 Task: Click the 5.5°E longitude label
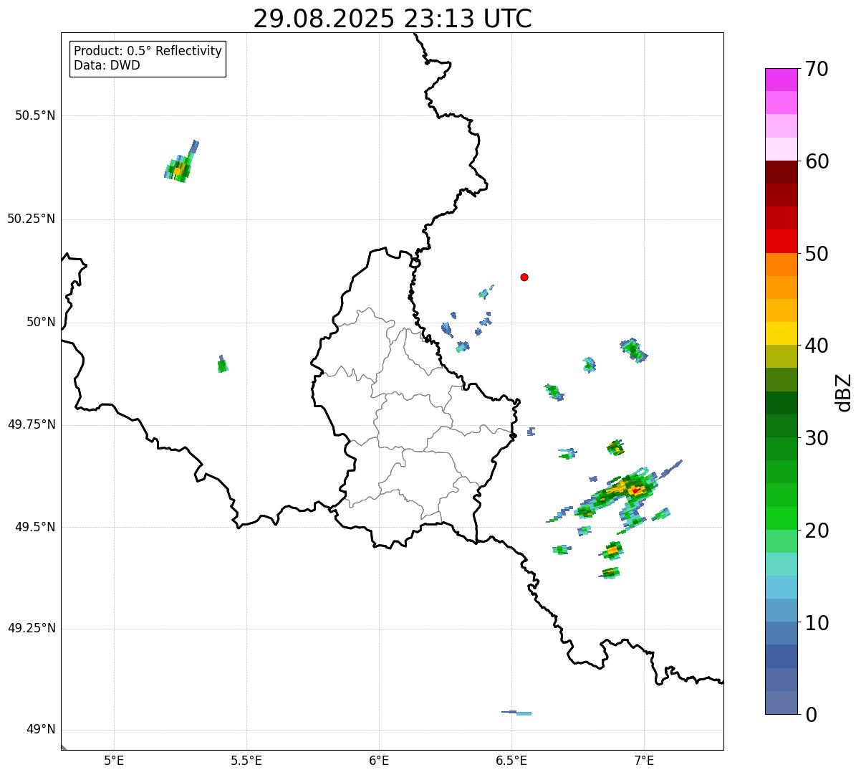pyautogui.click(x=246, y=760)
